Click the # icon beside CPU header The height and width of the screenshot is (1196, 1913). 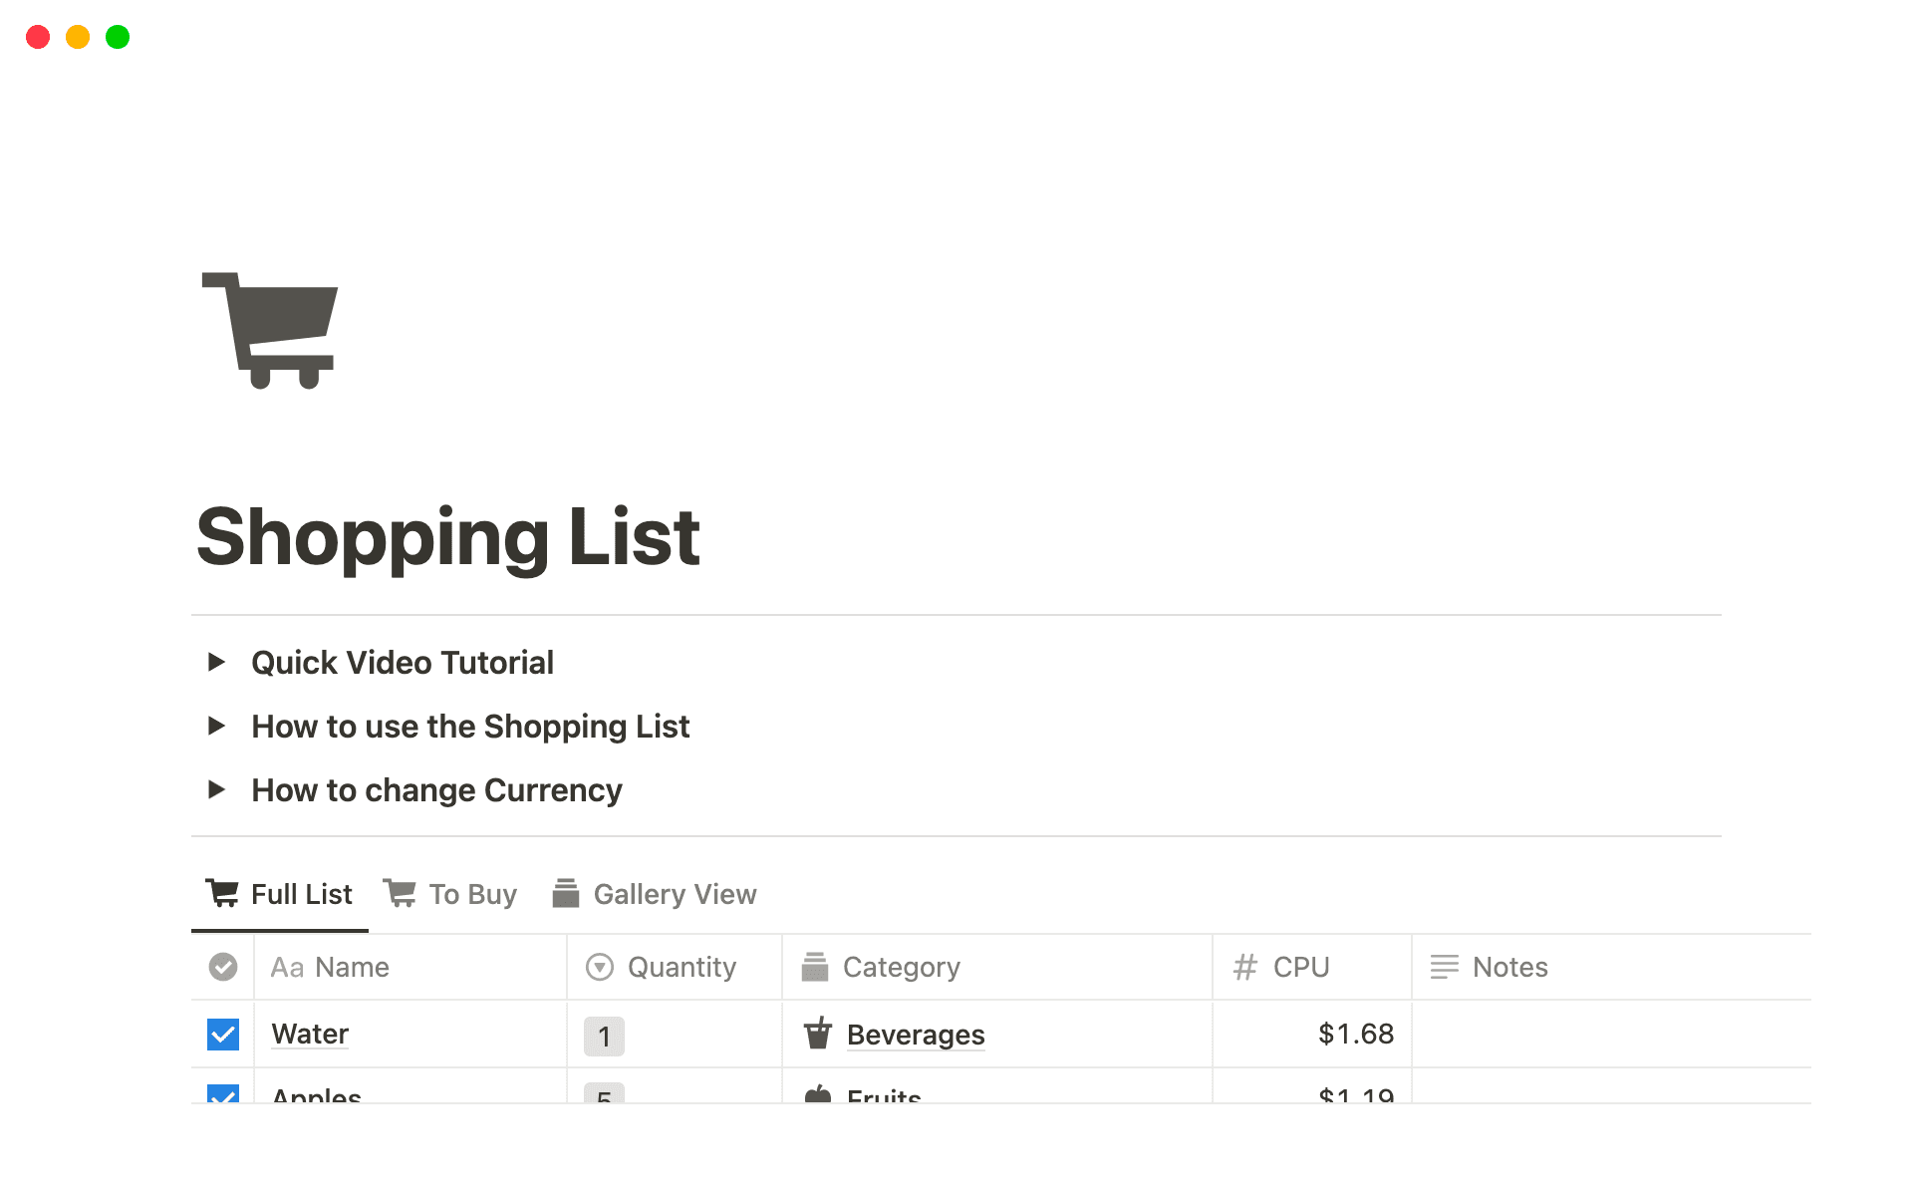[x=1243, y=966]
